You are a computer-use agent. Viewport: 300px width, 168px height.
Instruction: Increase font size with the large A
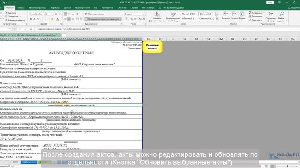click(56, 14)
